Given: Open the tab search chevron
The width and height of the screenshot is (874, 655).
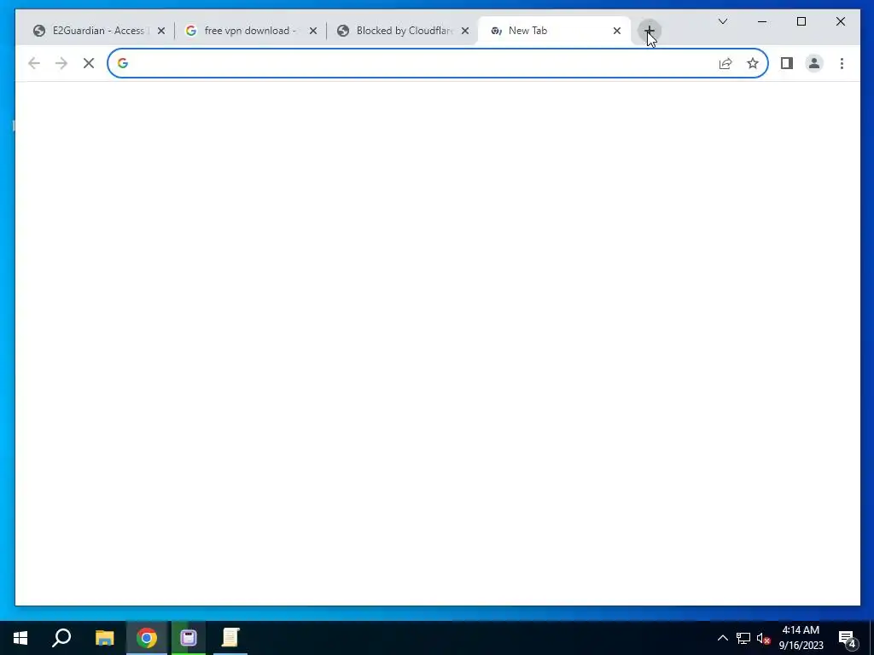Looking at the screenshot, I should [723, 21].
